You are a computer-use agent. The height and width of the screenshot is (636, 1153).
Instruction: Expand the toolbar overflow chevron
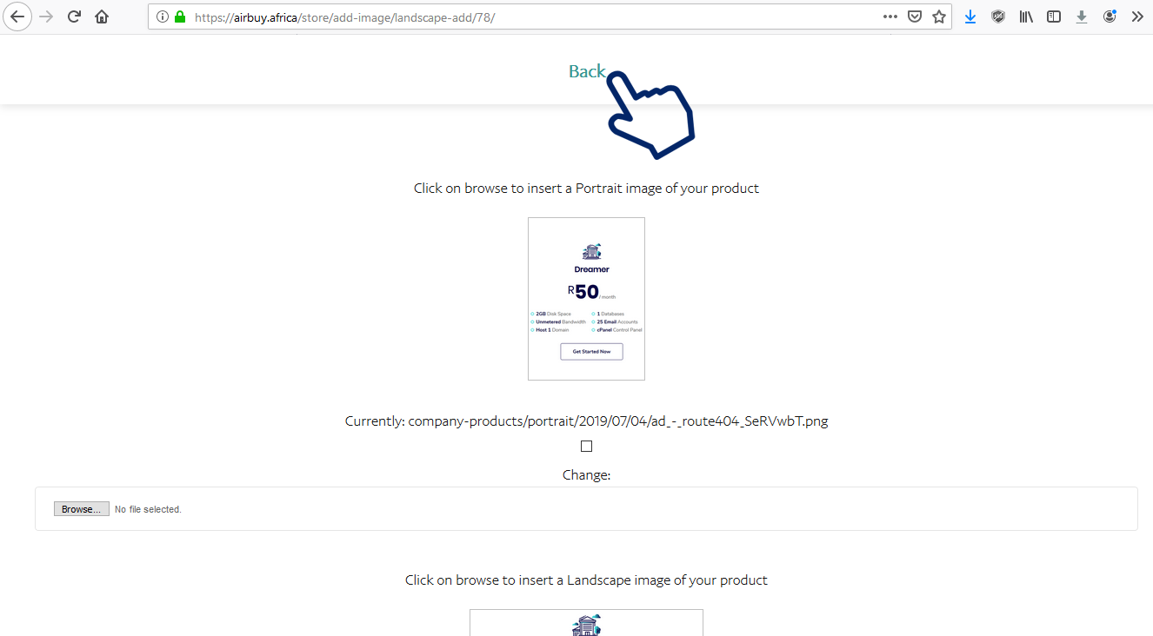1136,17
